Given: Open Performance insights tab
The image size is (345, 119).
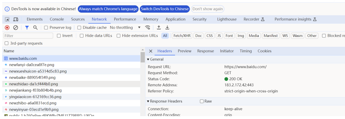Looking at the screenshot, I should click(x=295, y=19).
